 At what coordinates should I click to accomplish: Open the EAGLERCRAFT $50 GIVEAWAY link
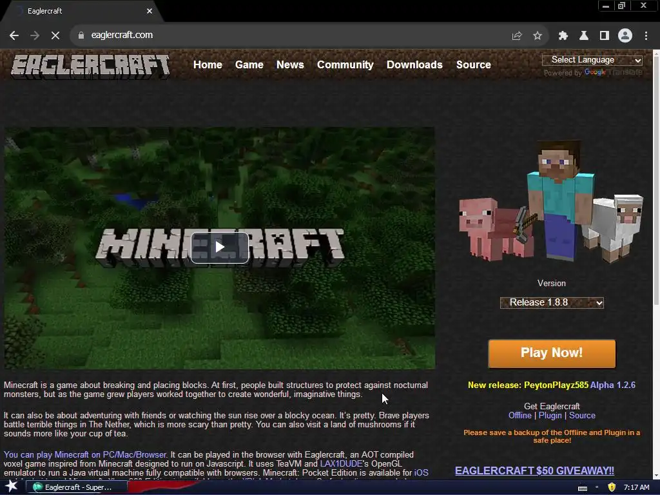534,471
